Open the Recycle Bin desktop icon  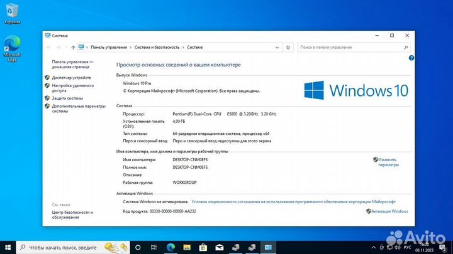click(12, 14)
